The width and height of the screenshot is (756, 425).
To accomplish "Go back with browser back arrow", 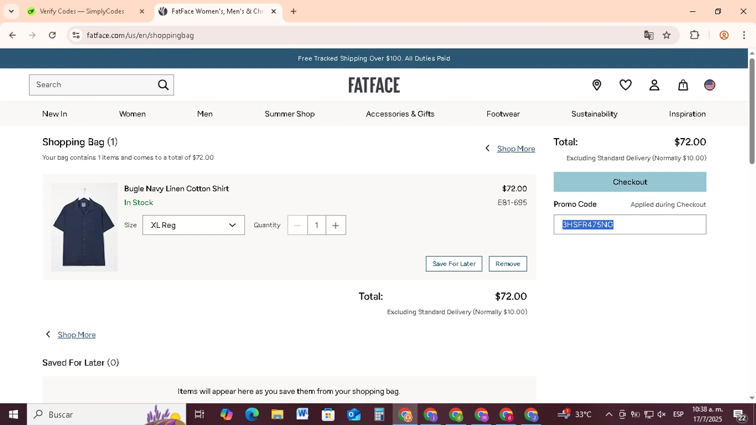I will 13,35.
